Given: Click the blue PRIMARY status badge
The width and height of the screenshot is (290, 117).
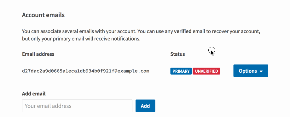Looking at the screenshot, I should (x=181, y=71).
